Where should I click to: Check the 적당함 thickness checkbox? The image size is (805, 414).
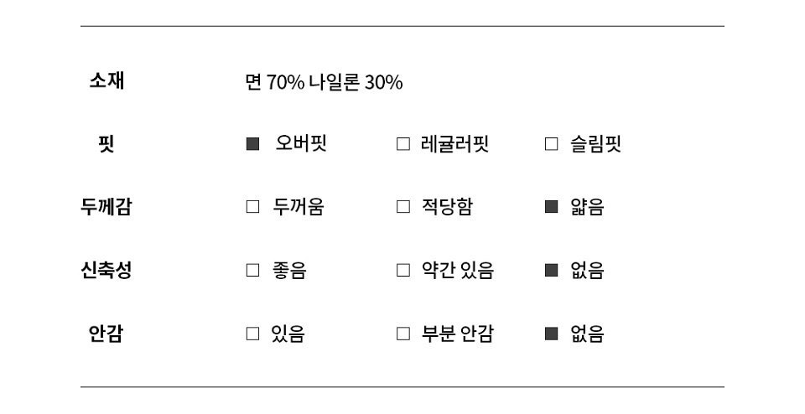(402, 207)
